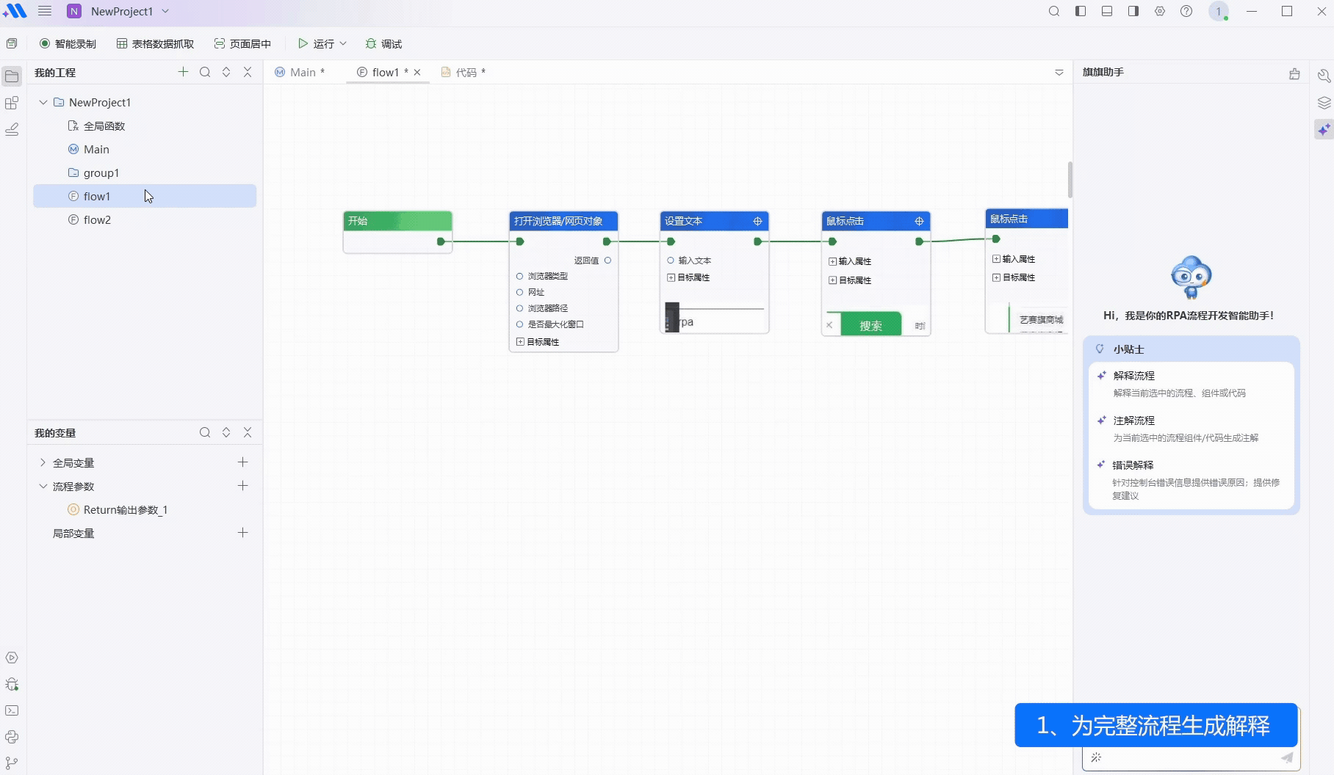Search within 我的工程 panel
Screen dimensions: 1334x775
tap(205, 72)
